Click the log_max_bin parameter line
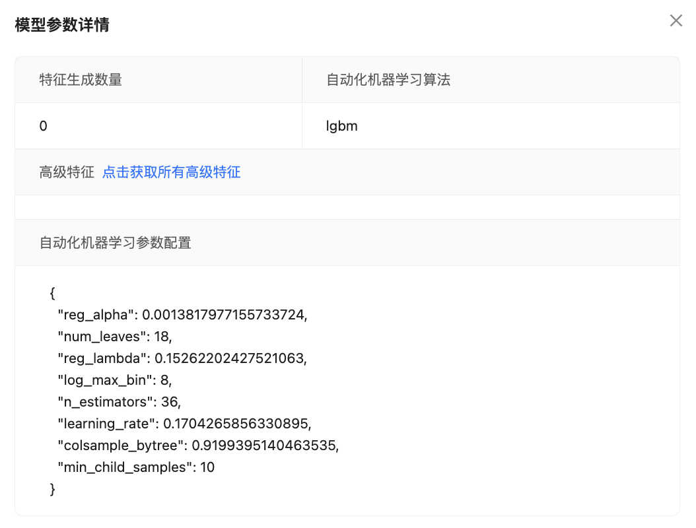 (116, 380)
